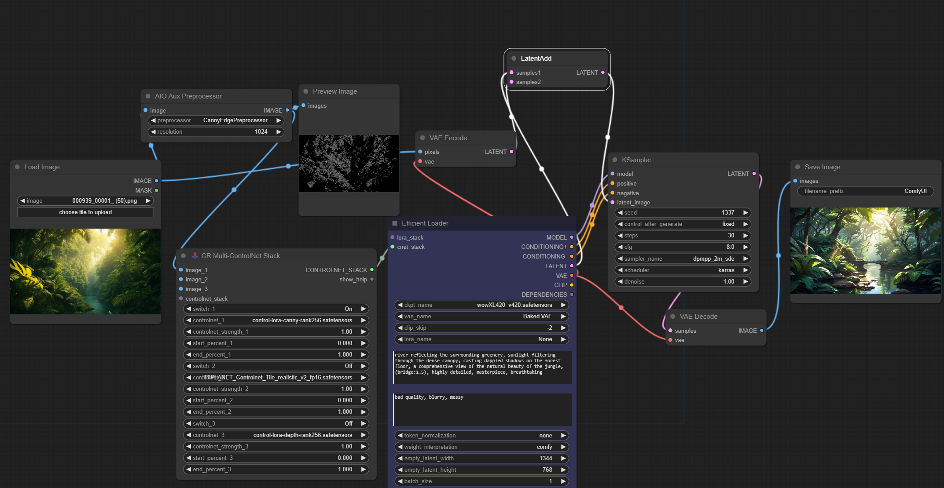Collapse the Save Image node dot
Viewport: 944px width, 488px height.
click(797, 167)
